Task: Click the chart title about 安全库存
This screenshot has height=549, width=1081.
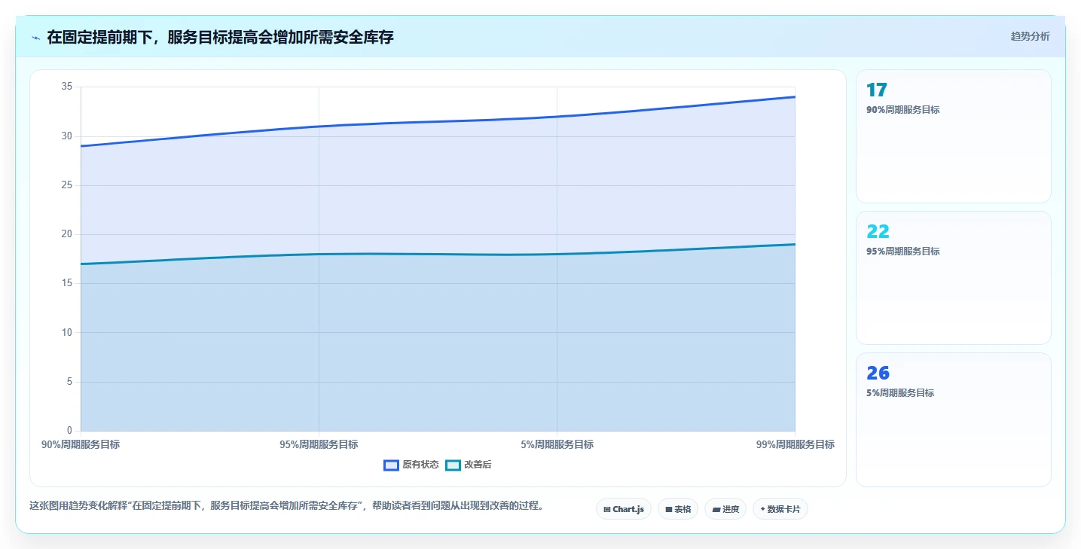Action: [x=220, y=37]
